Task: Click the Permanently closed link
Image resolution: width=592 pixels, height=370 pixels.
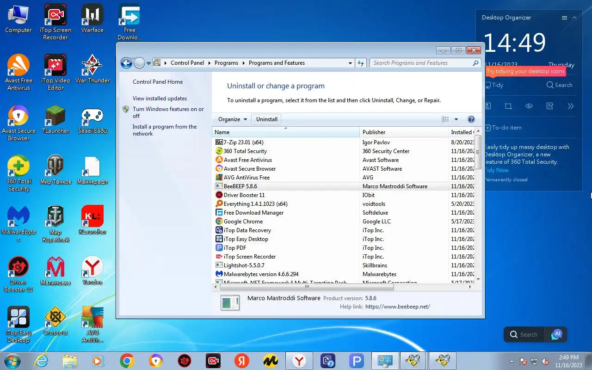Action: 506,179
